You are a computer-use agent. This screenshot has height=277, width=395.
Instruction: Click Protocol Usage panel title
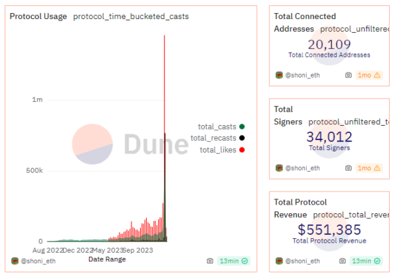coord(38,16)
